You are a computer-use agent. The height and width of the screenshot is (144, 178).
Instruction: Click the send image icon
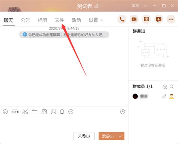(x=53, y=112)
